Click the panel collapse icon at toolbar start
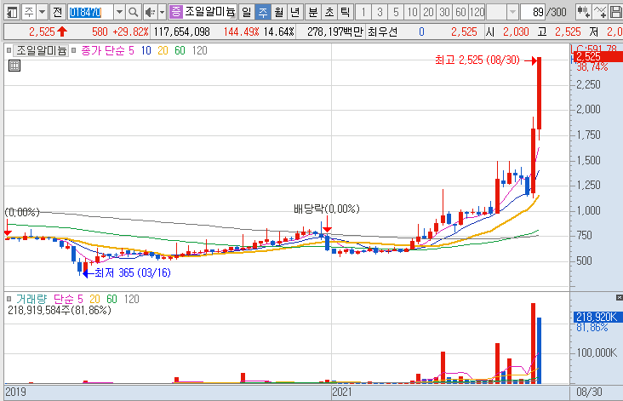The width and height of the screenshot is (623, 401). (x=12, y=12)
